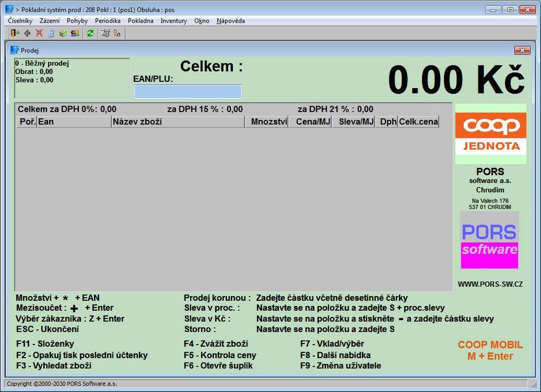541x392 pixels.
Task: Click the gray back arrow toolbar icon
Action: [x=27, y=33]
